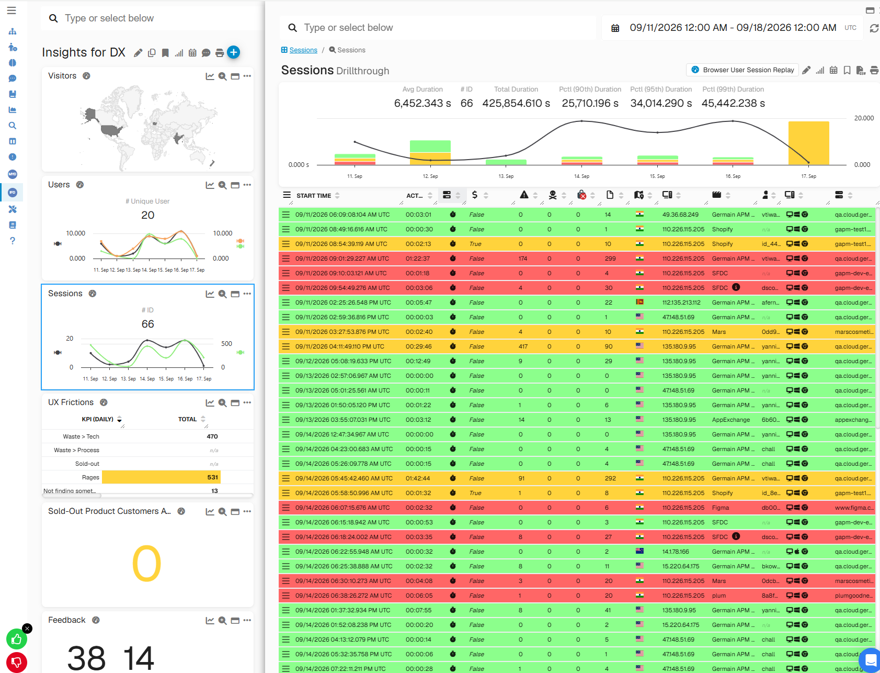
Task: Click the info icon on the 09:54:49 AM SFDC row
Action: (x=736, y=287)
